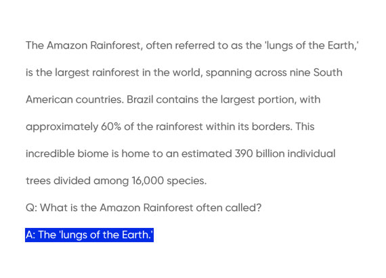Click the highlighted answer 'lungs of the Earth'
Image resolution: width=386 pixels, height=278 pixels.
tap(89, 235)
